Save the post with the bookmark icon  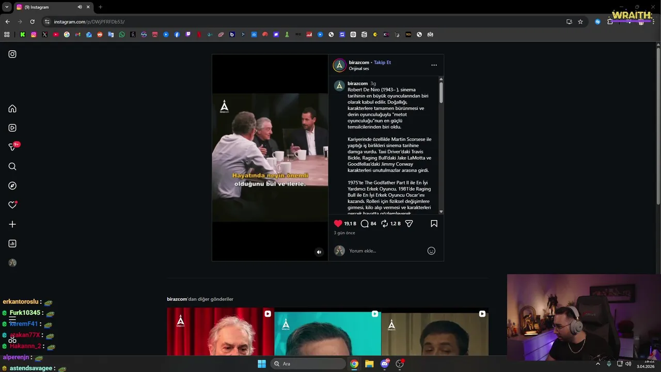(x=434, y=223)
